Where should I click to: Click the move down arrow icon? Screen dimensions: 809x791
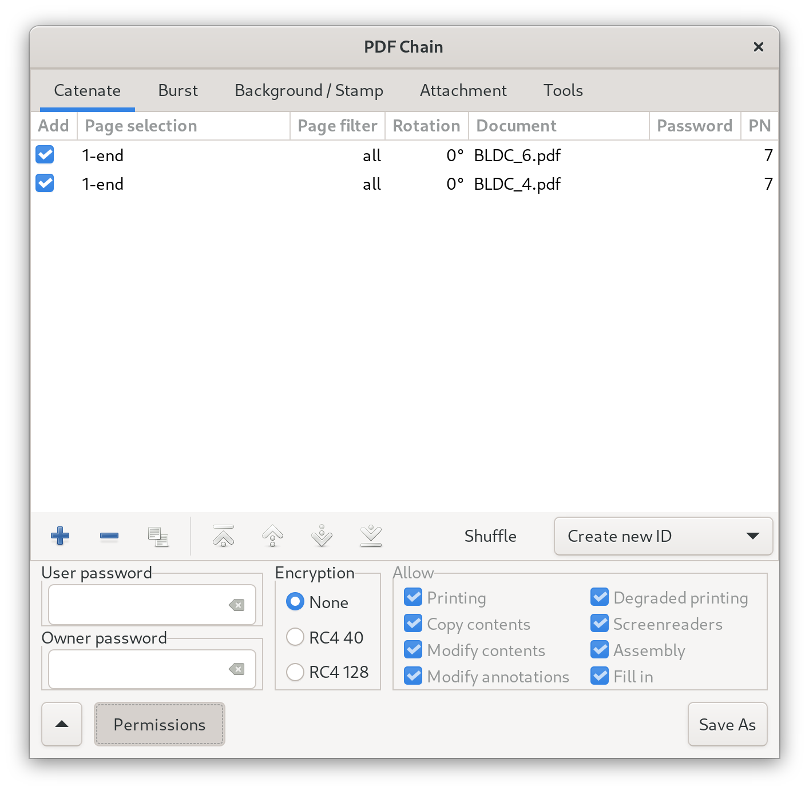(322, 536)
